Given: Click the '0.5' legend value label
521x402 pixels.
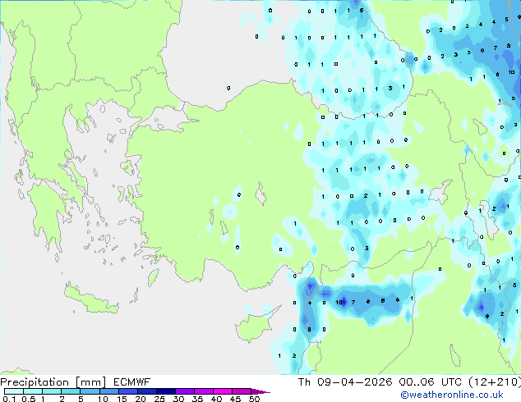Looking at the screenshot, I should (x=28, y=399).
